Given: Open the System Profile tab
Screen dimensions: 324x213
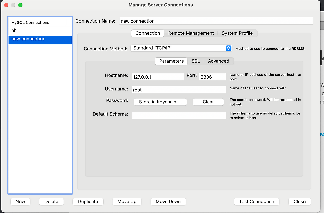Looking at the screenshot, I should click(237, 33).
